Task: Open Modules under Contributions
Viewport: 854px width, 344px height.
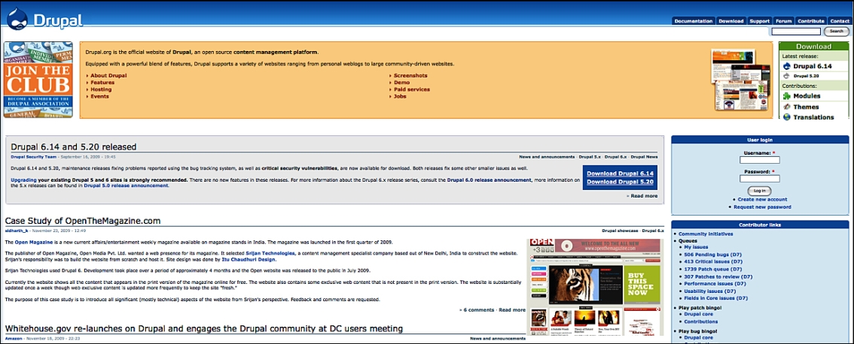Action: 807,95
